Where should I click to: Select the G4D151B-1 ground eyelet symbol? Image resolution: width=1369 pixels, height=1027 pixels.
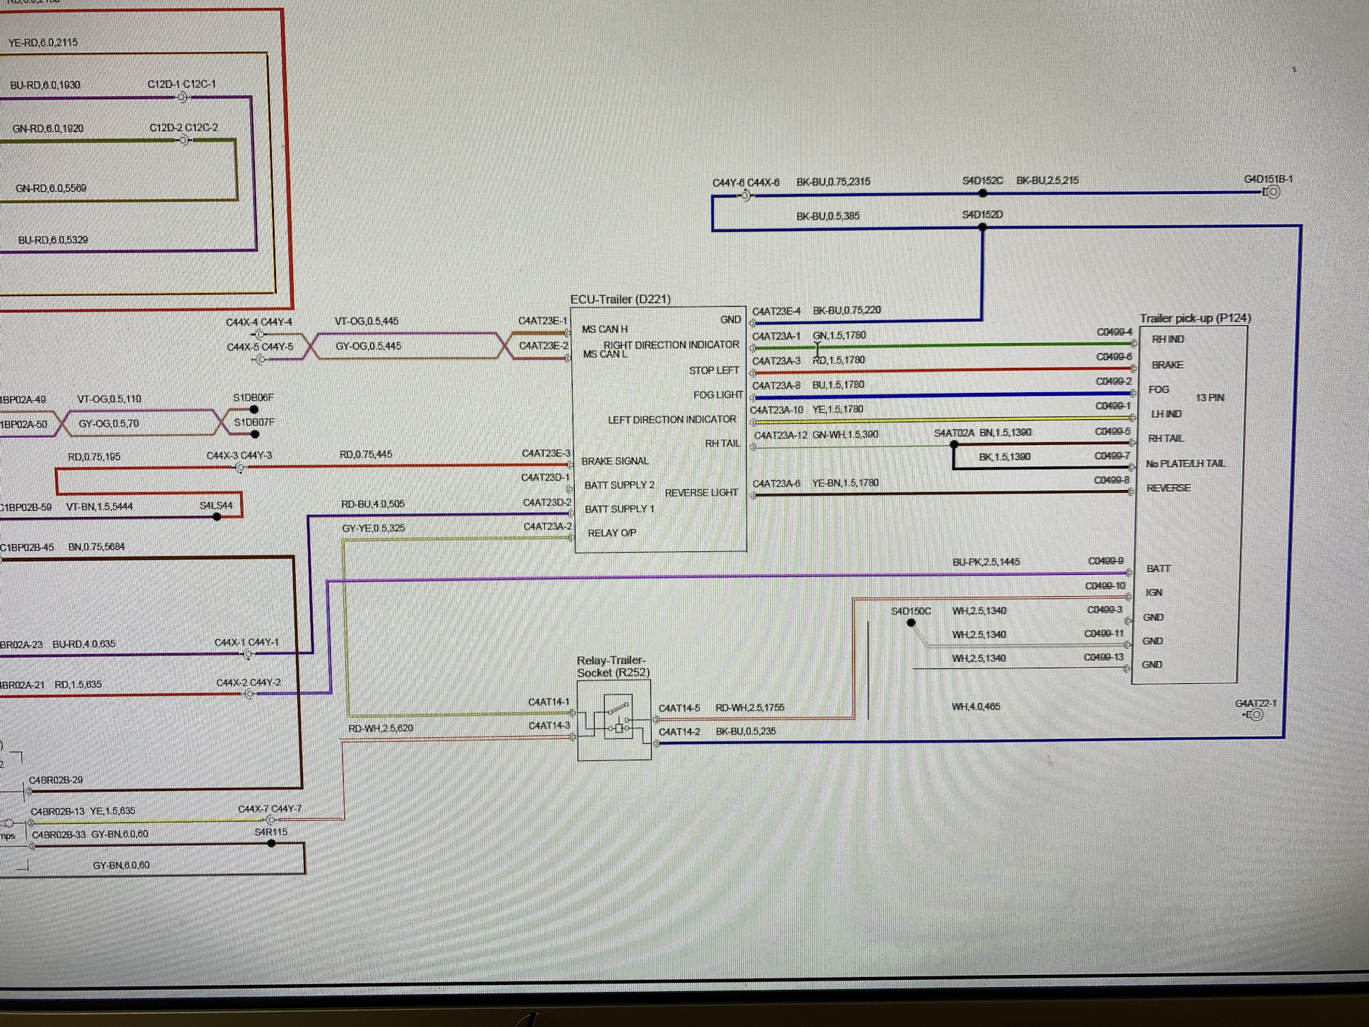pyautogui.click(x=1271, y=192)
